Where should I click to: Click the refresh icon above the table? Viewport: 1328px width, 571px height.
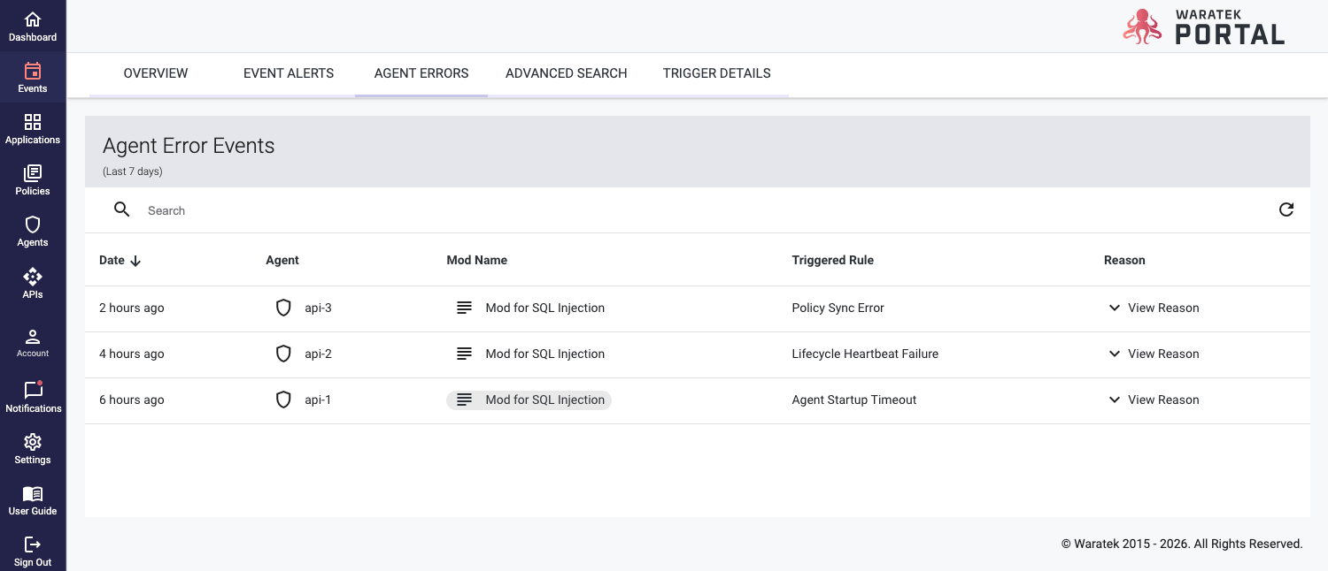(1286, 209)
